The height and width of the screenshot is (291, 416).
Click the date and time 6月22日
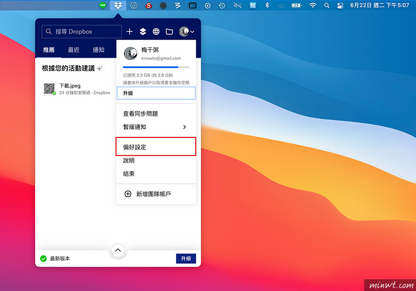point(379,5)
